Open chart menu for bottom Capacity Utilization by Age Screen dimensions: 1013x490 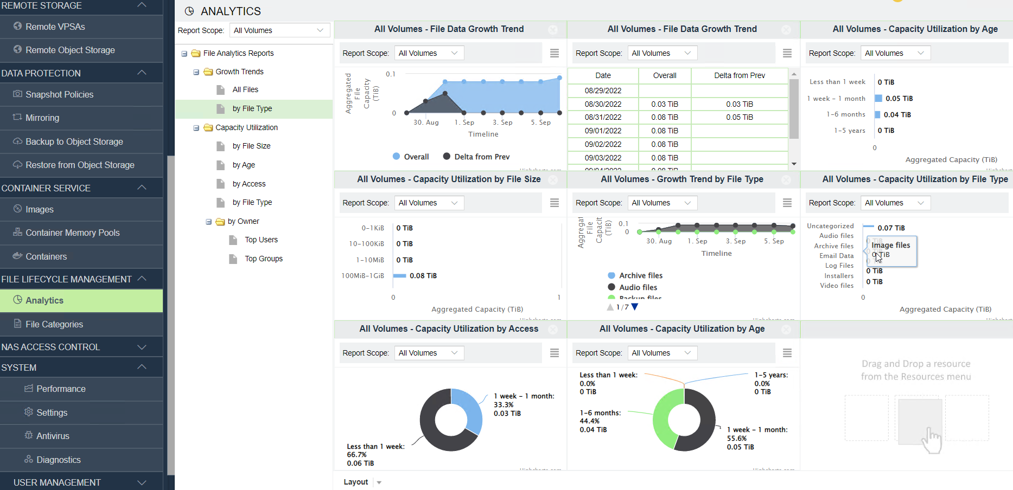pyautogui.click(x=787, y=353)
